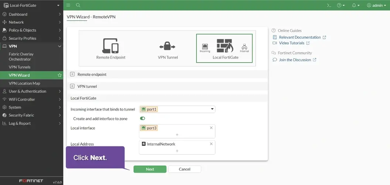
Task: Click the Dashboard gauge icon
Action: (4, 14)
